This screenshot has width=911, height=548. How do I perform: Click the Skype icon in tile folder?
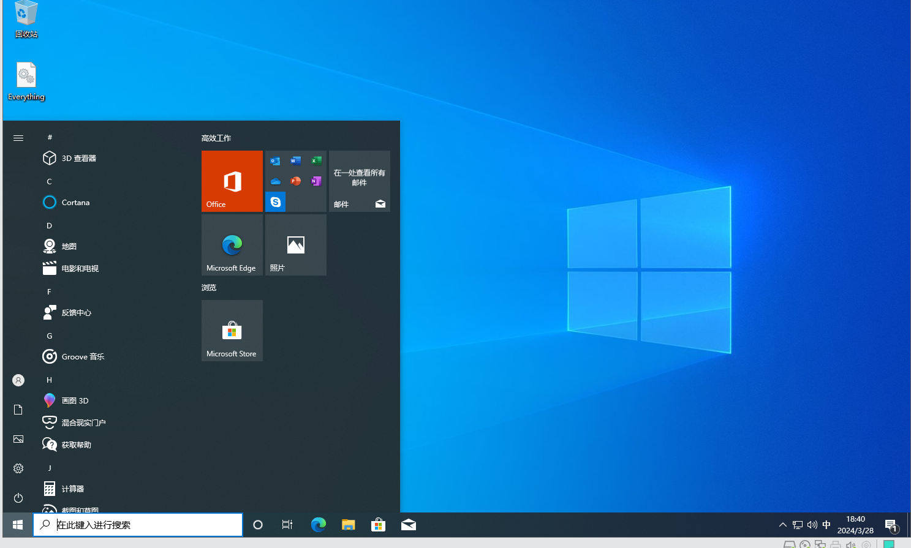(276, 201)
